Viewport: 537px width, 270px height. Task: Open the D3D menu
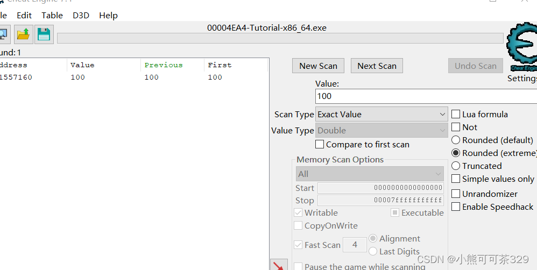click(x=81, y=16)
